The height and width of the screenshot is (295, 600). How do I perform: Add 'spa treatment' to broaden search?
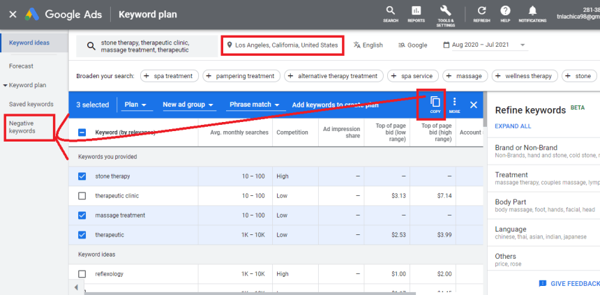coord(170,76)
